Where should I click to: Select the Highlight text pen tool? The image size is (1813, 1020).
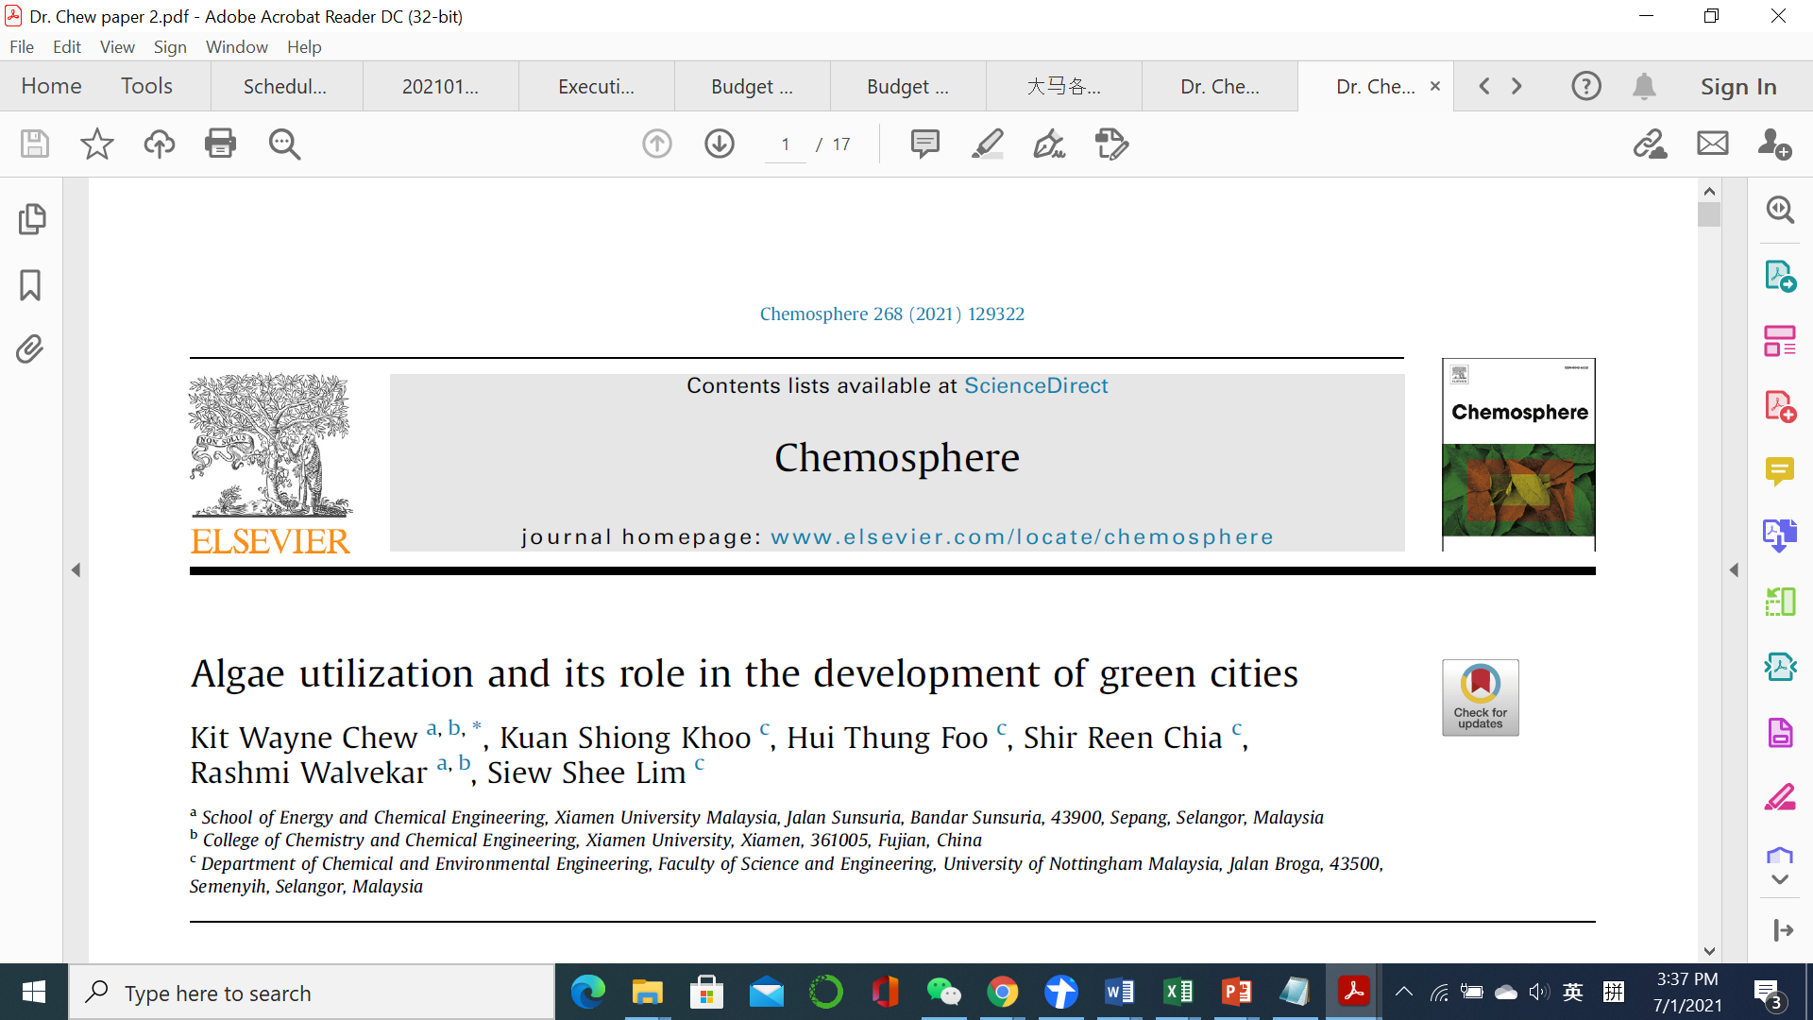pos(987,144)
